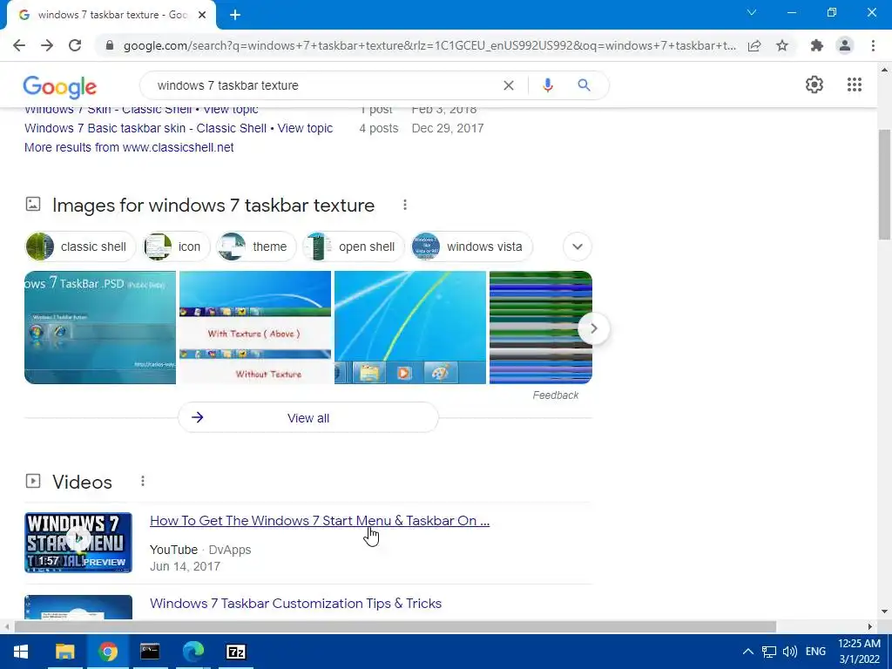
Task: Launch Microsoft Edge from the taskbar
Action: pyautogui.click(x=193, y=652)
